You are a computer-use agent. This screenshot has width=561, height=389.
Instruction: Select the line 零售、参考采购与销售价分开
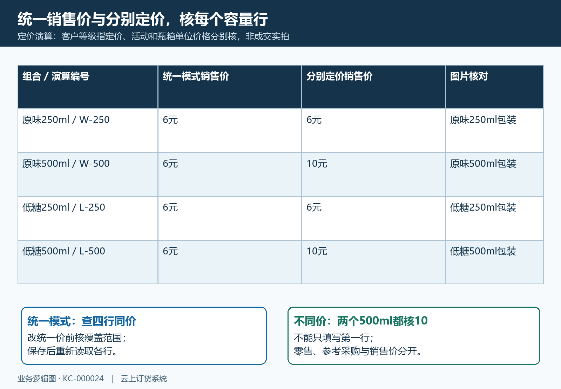click(358, 351)
